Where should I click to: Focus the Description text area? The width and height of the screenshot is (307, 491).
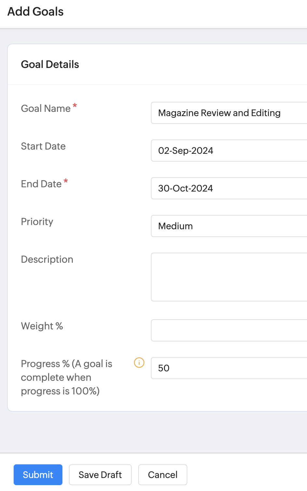(x=229, y=277)
